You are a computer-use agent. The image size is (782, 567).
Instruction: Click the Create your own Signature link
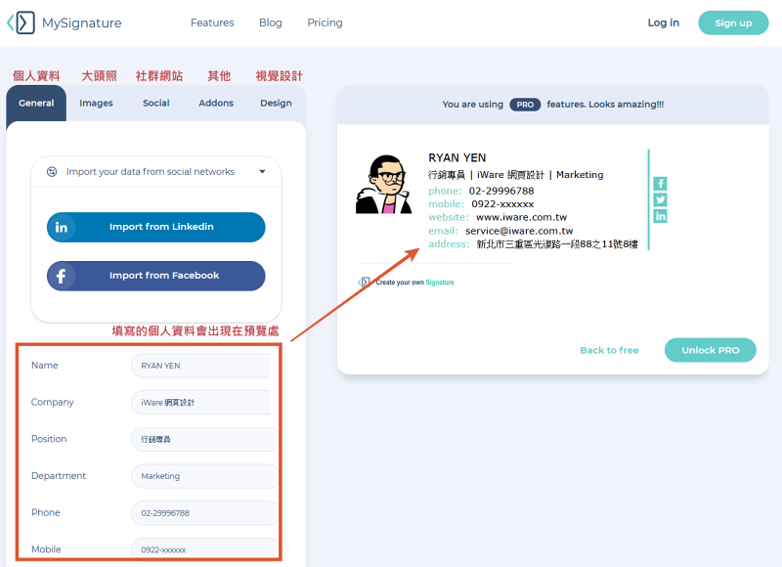pyautogui.click(x=414, y=283)
